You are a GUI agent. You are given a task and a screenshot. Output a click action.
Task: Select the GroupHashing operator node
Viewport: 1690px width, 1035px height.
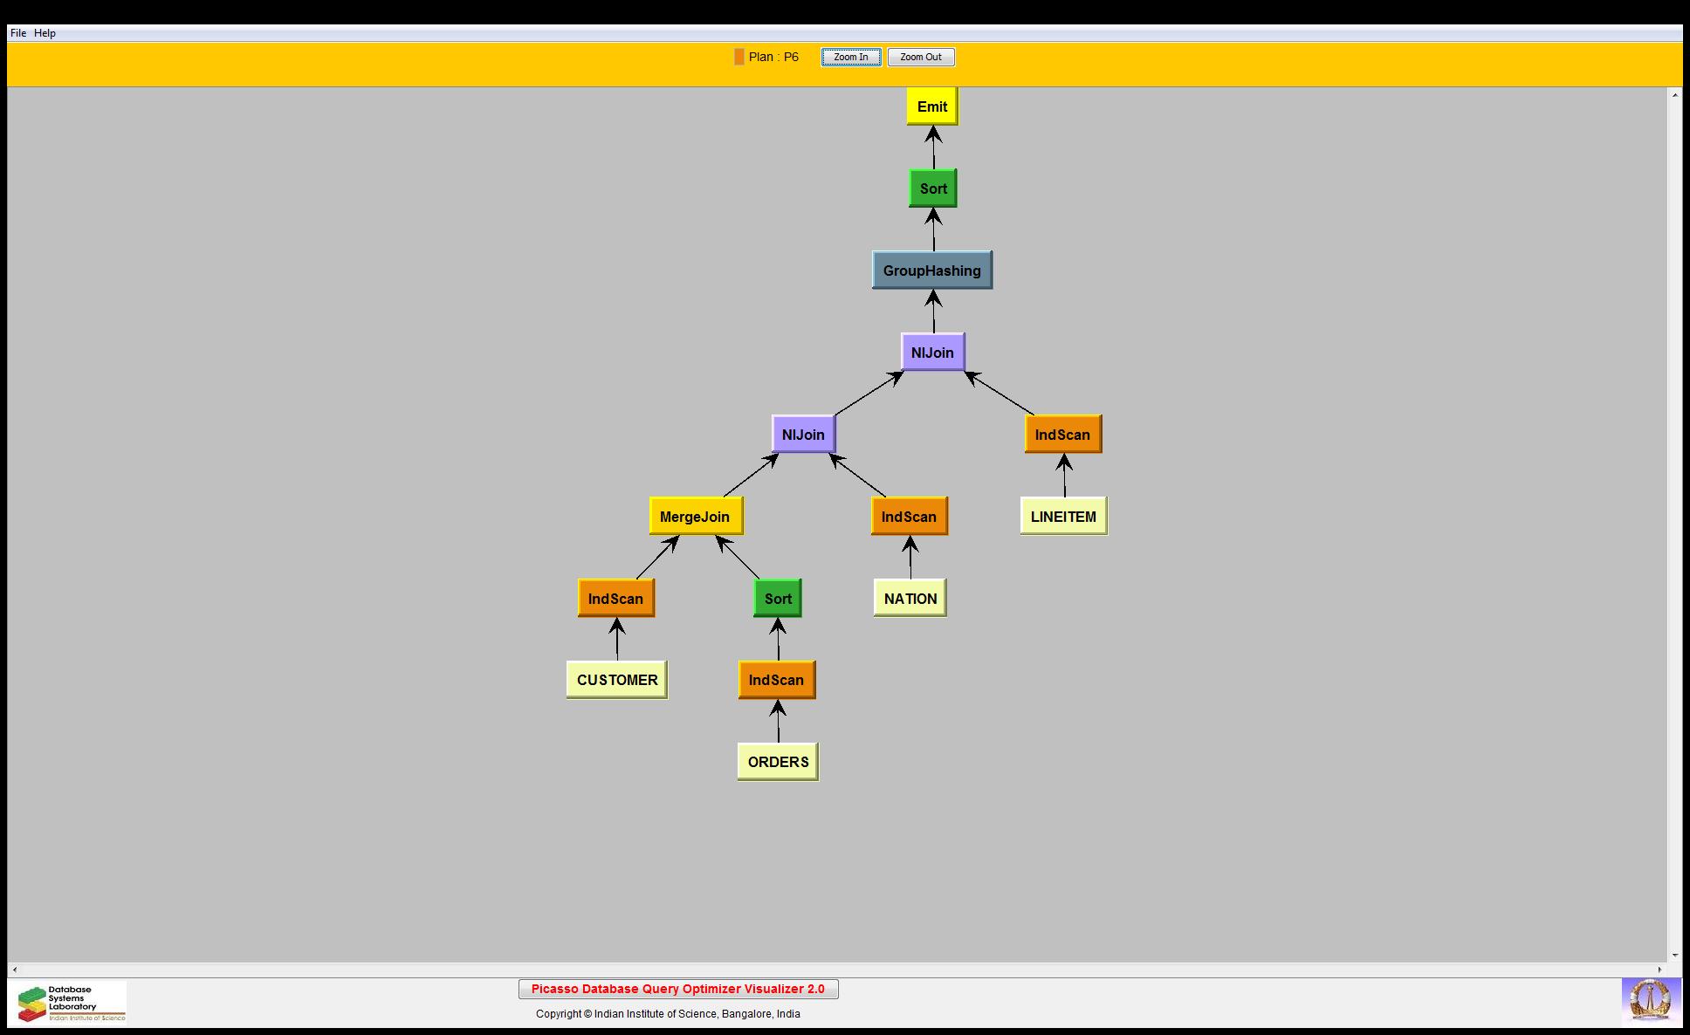click(x=931, y=271)
